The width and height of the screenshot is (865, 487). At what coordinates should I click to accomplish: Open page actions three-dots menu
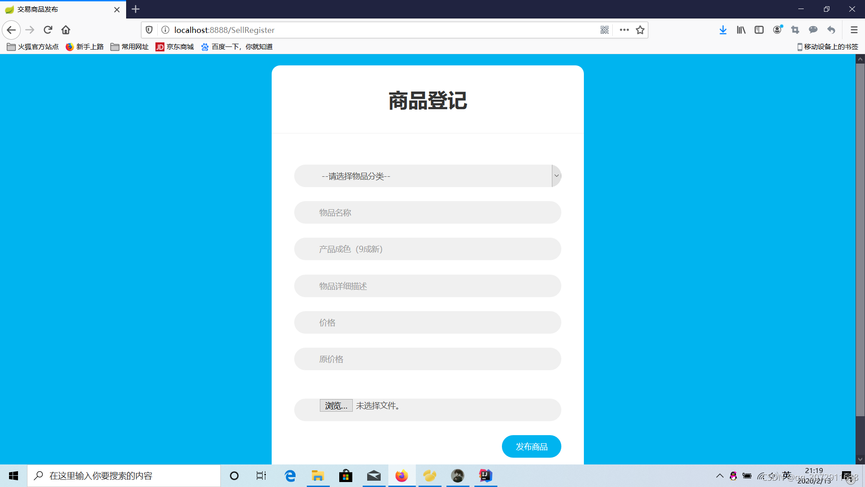click(624, 30)
